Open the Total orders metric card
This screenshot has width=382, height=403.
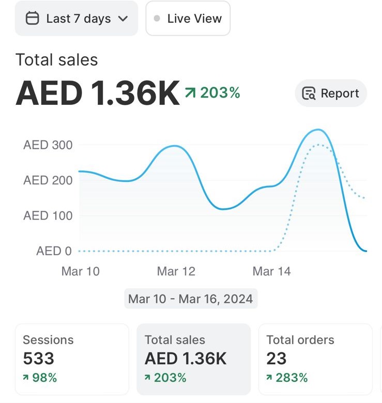tap(315, 359)
